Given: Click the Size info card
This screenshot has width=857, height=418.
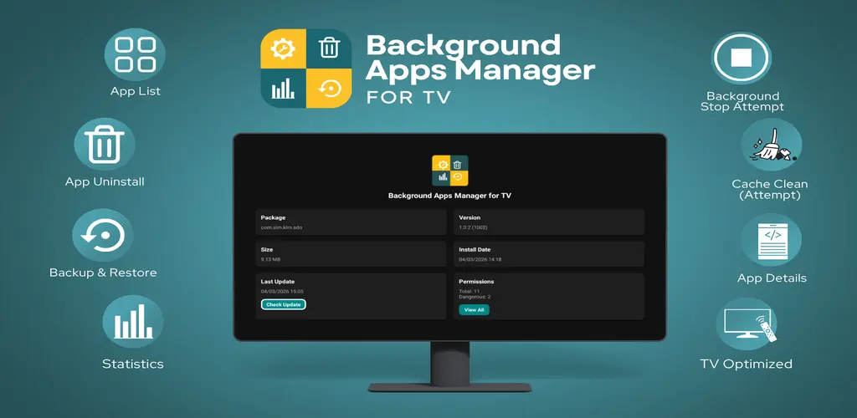Looking at the screenshot, I should click(x=351, y=254).
